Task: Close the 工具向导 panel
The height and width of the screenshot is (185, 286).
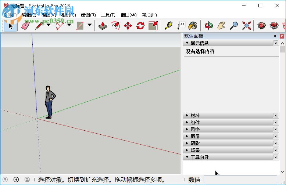Action: (x=276, y=157)
